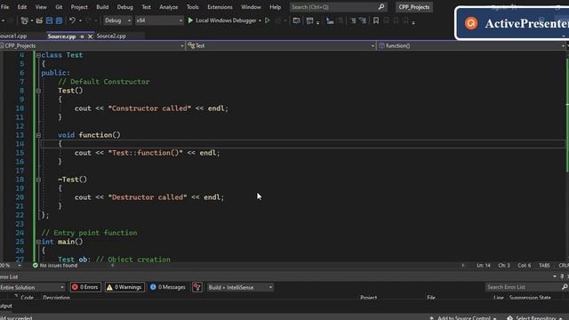Open the Window menu
This screenshot has height=320, width=569.
click(x=251, y=7)
